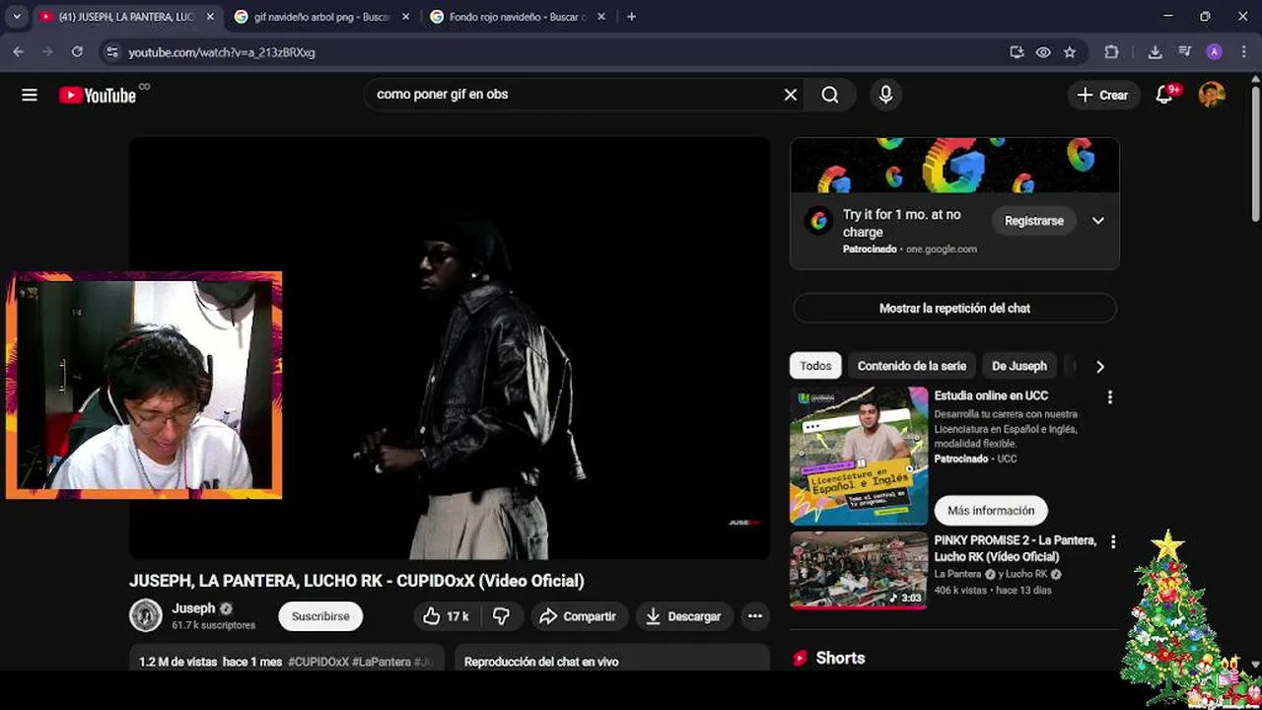The image size is (1262, 710).
Task: Click Compartir share button
Action: tap(578, 616)
